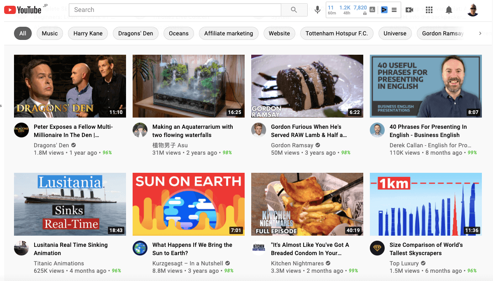The image size is (493, 281).
Task: Open the Sun On Earth thumbnail
Action: (x=188, y=204)
